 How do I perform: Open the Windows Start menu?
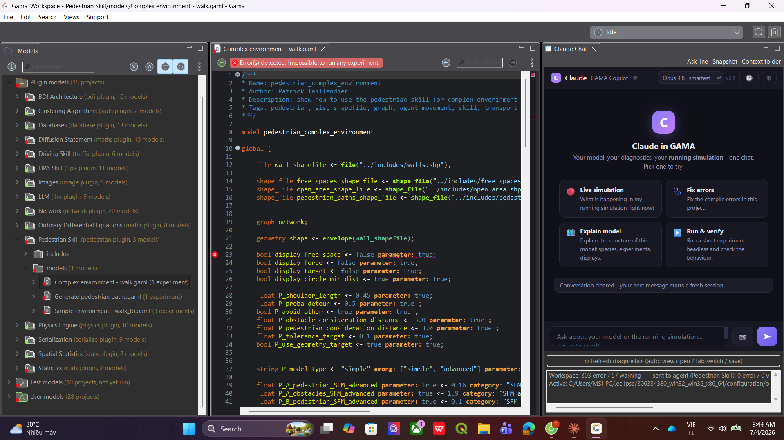pyautogui.click(x=189, y=429)
